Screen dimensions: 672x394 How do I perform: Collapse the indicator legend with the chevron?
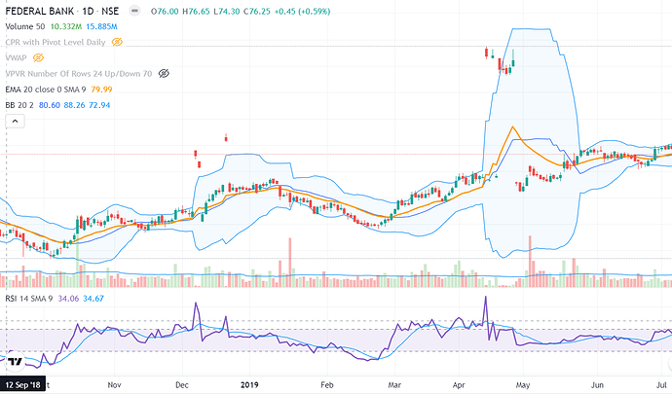[15, 122]
